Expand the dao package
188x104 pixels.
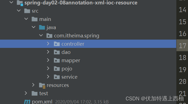tap(48, 52)
